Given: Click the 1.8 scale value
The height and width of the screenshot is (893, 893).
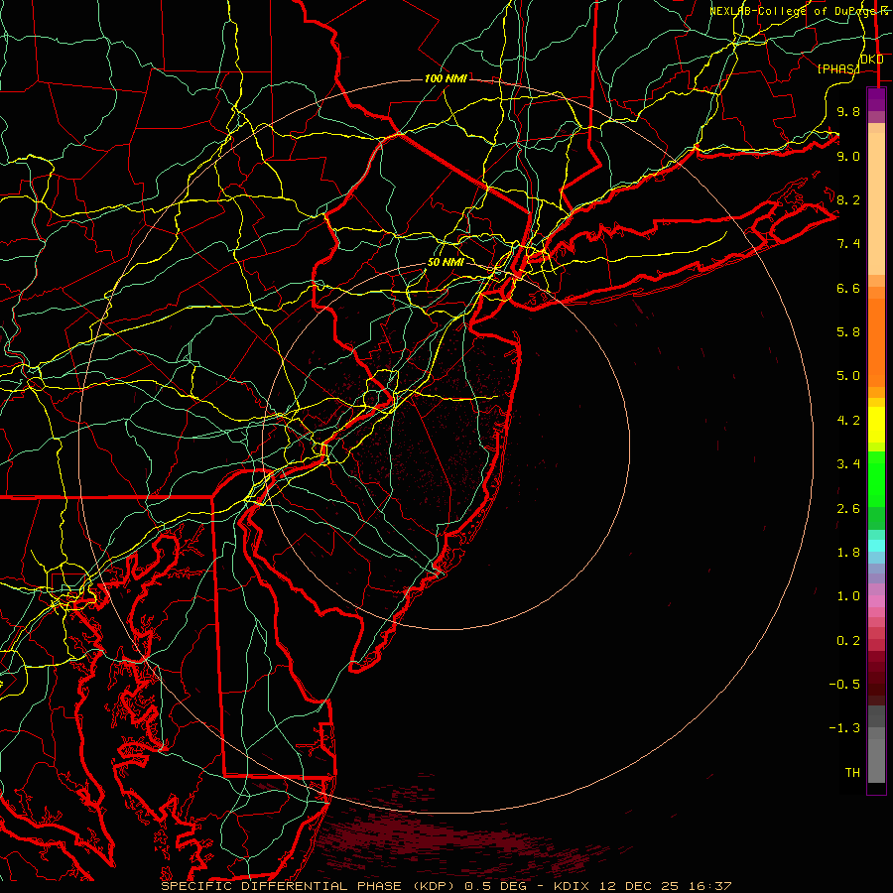Looking at the screenshot, I should tap(848, 553).
